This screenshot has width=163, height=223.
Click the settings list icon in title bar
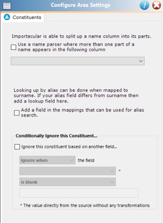7,5
